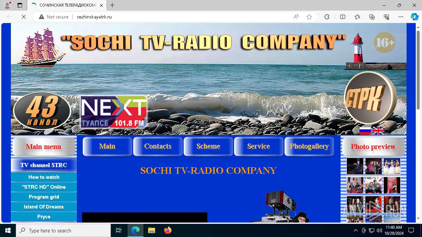Image resolution: width=422 pixels, height=237 pixels.
Task: Open the NEXT Туапсе 101.8 FM logo
Action: 114,112
